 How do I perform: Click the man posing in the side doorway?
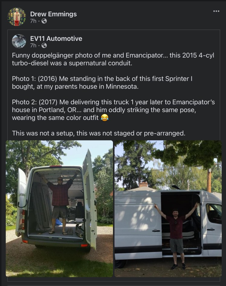pyautogui.click(x=176, y=233)
